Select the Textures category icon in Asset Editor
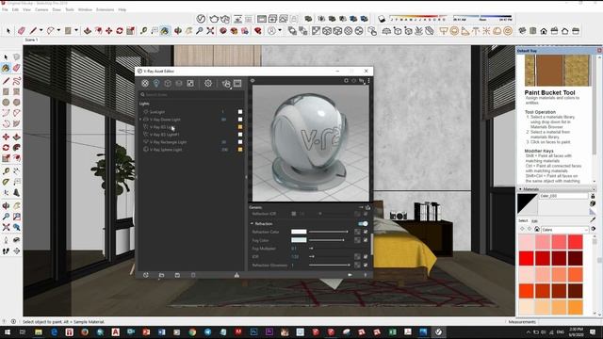This screenshot has width=603, height=339. point(190,84)
